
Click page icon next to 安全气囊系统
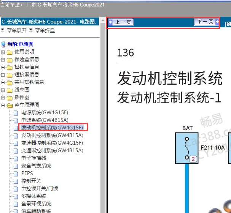click(16, 166)
